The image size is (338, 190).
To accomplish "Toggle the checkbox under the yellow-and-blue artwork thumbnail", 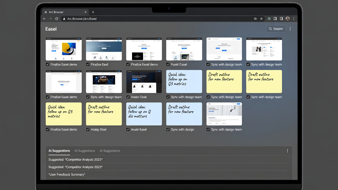I will click(48, 64).
